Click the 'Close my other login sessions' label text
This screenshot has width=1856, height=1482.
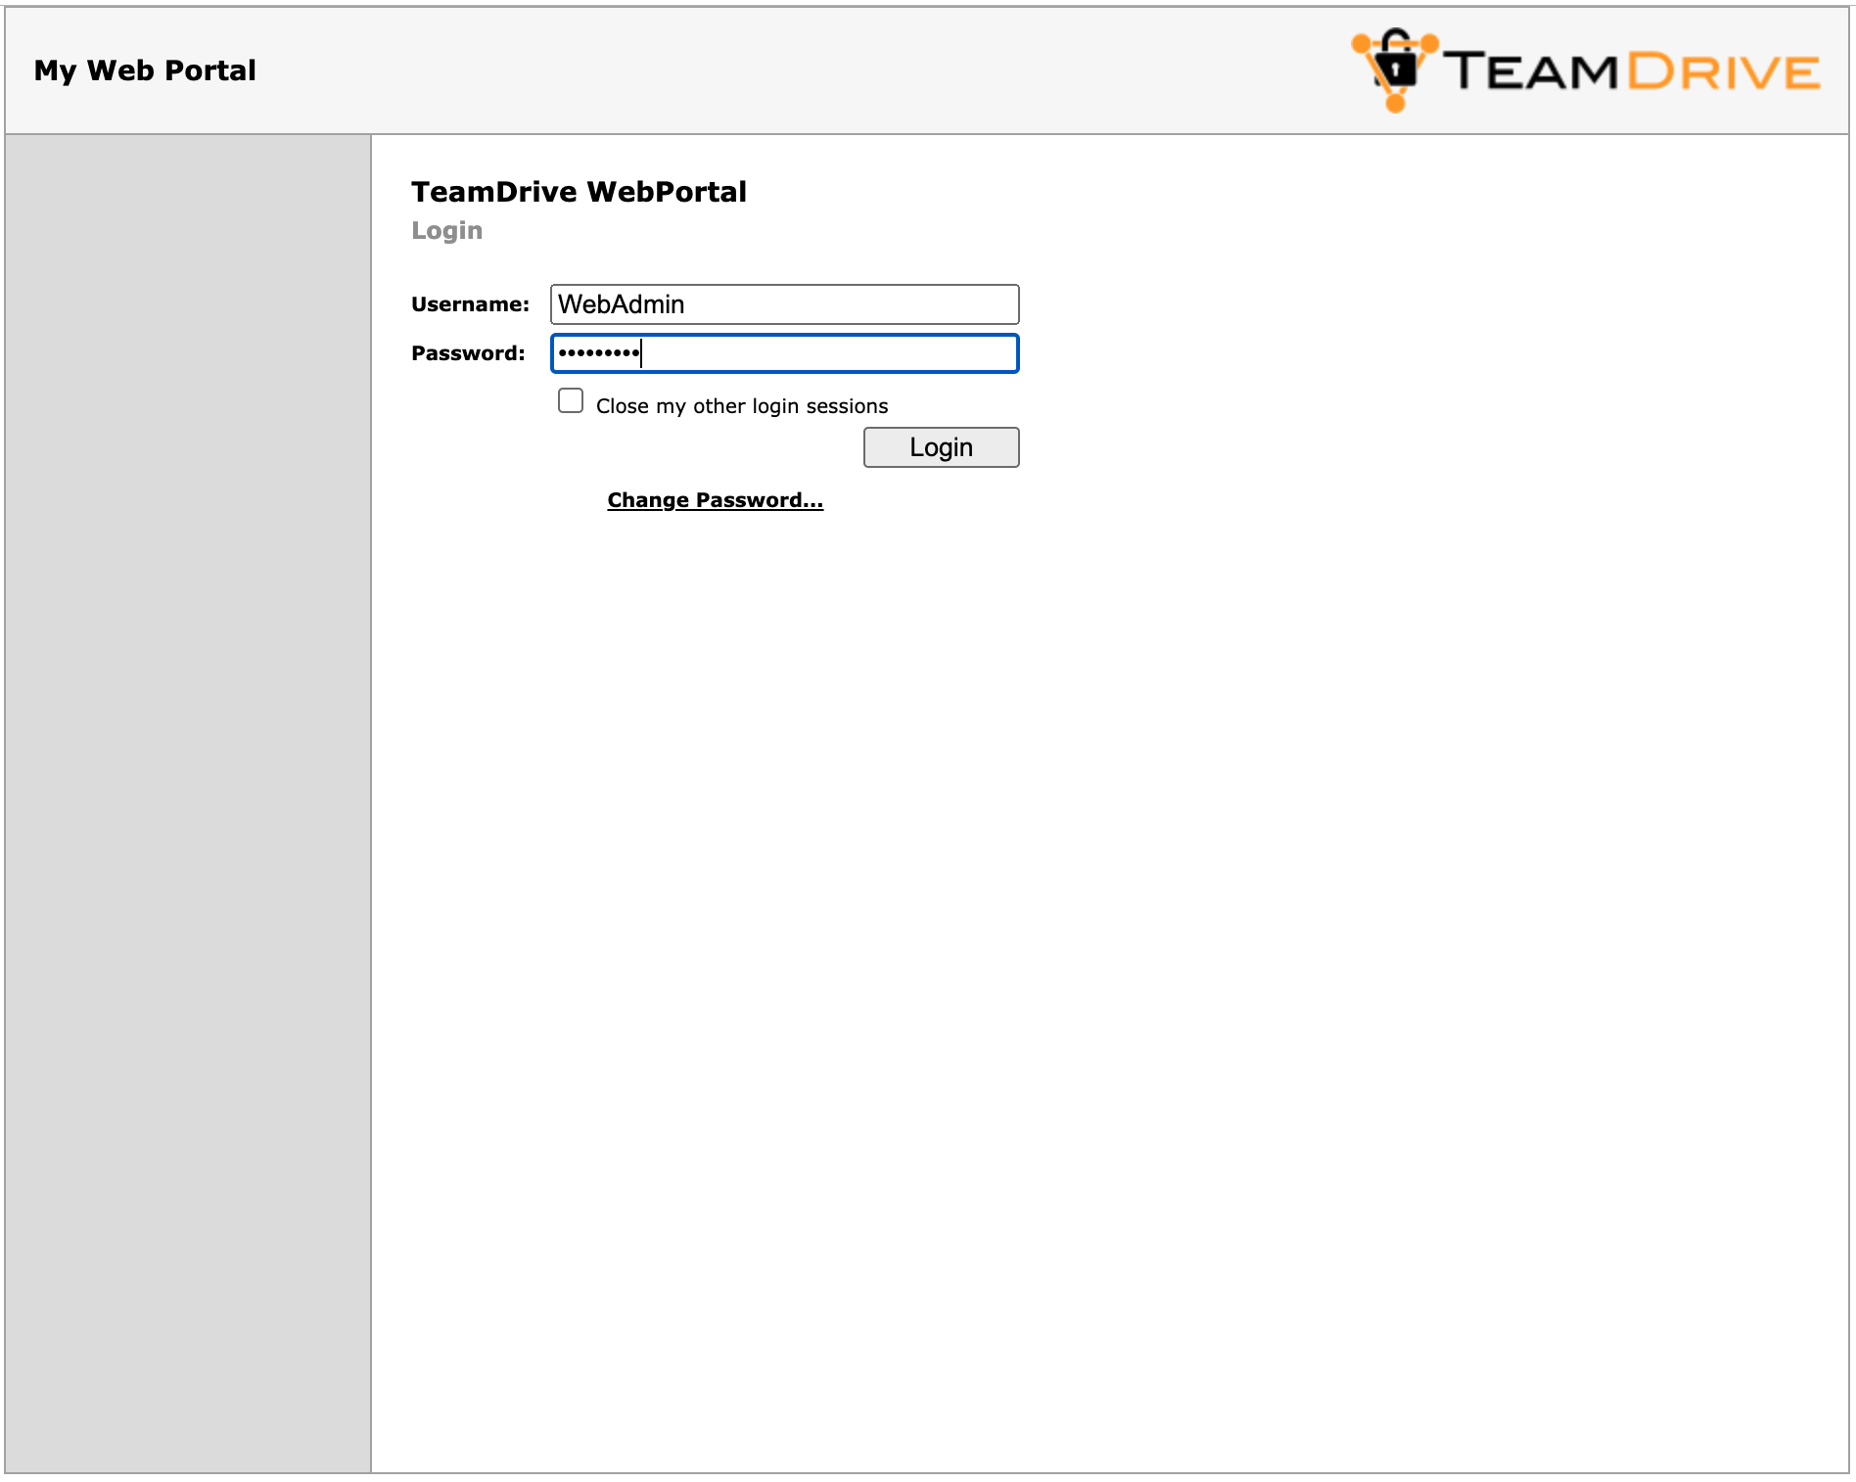pyautogui.click(x=741, y=406)
